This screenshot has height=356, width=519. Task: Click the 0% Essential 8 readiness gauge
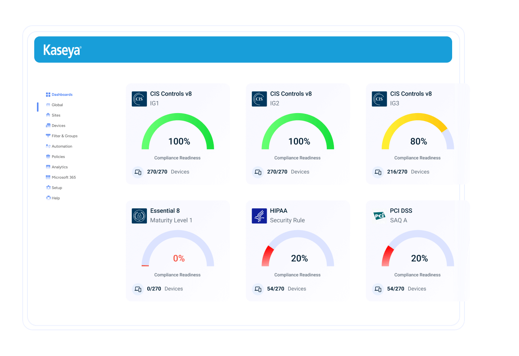click(178, 251)
